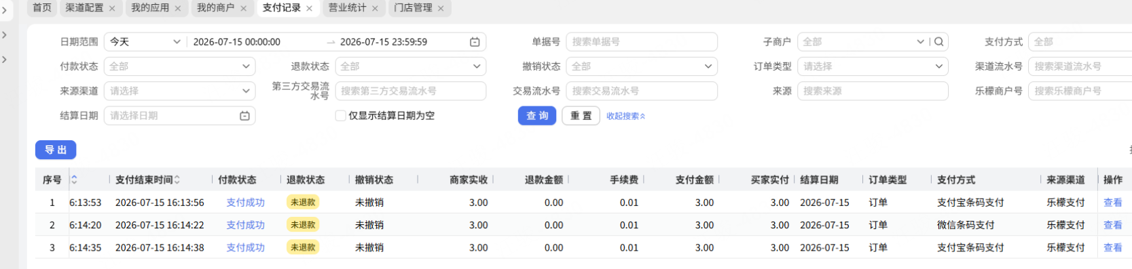The width and height of the screenshot is (1132, 269).
Task: View details with 查看 in row 2
Action: point(1112,225)
